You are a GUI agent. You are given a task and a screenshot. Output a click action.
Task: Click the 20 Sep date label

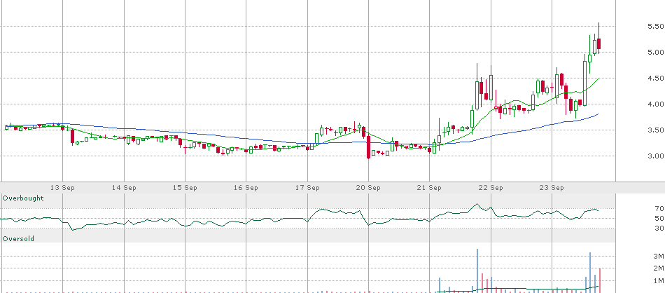[x=368, y=188]
